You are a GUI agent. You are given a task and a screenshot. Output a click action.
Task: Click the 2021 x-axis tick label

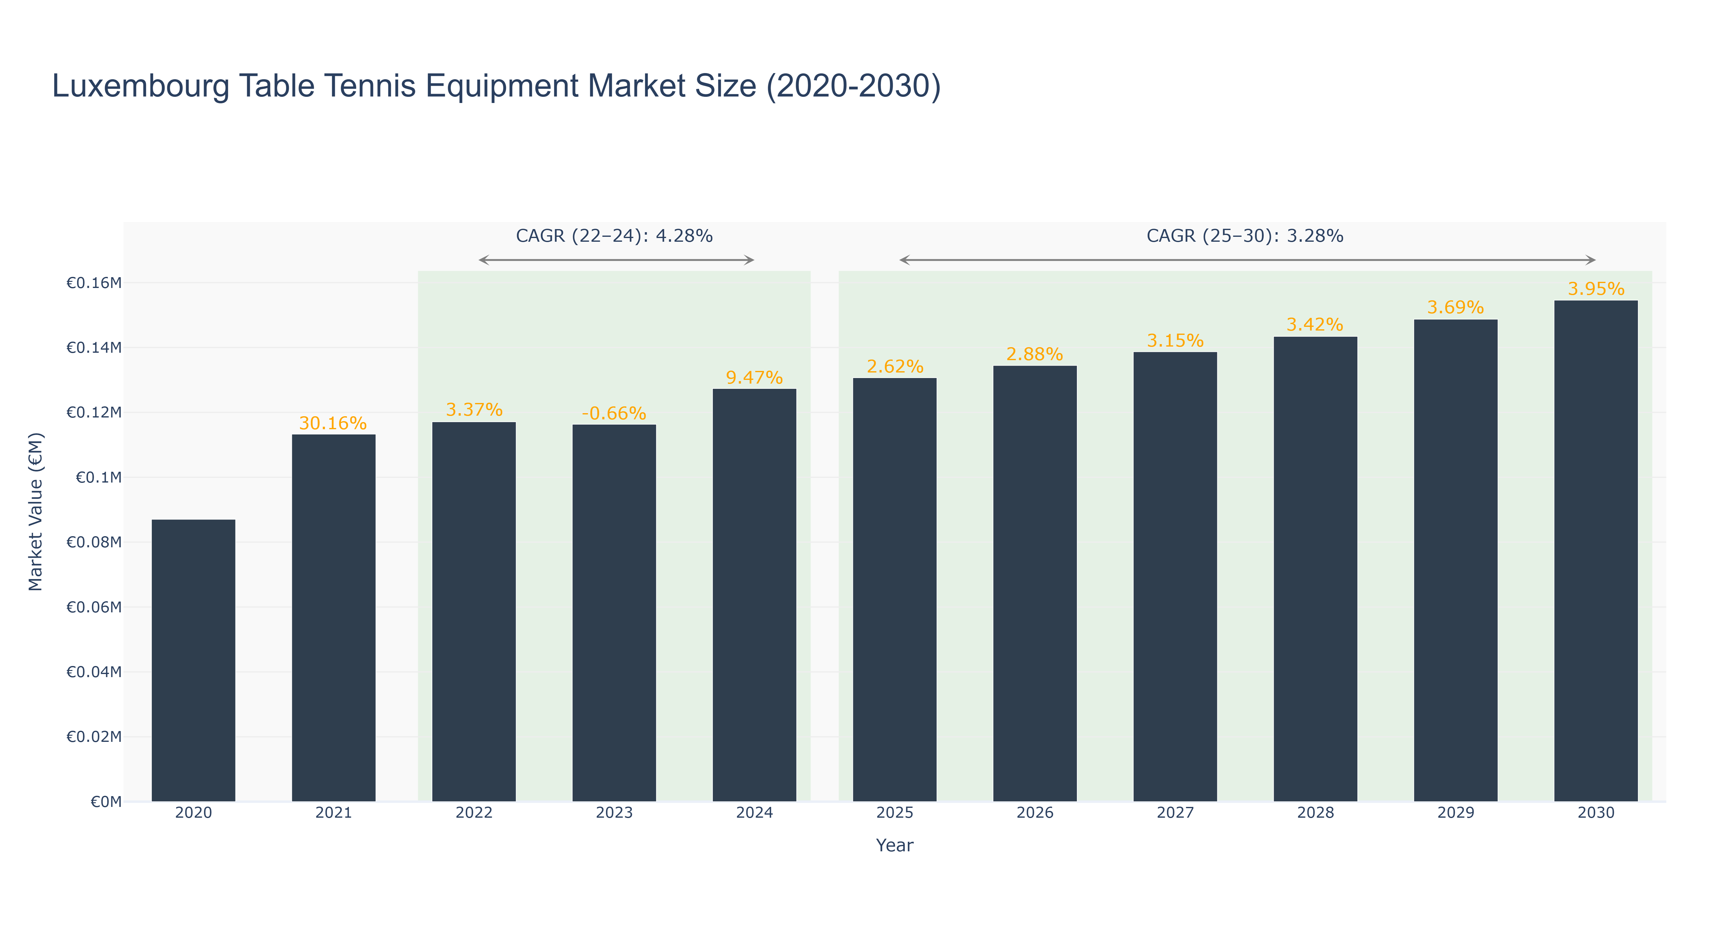[x=333, y=813]
